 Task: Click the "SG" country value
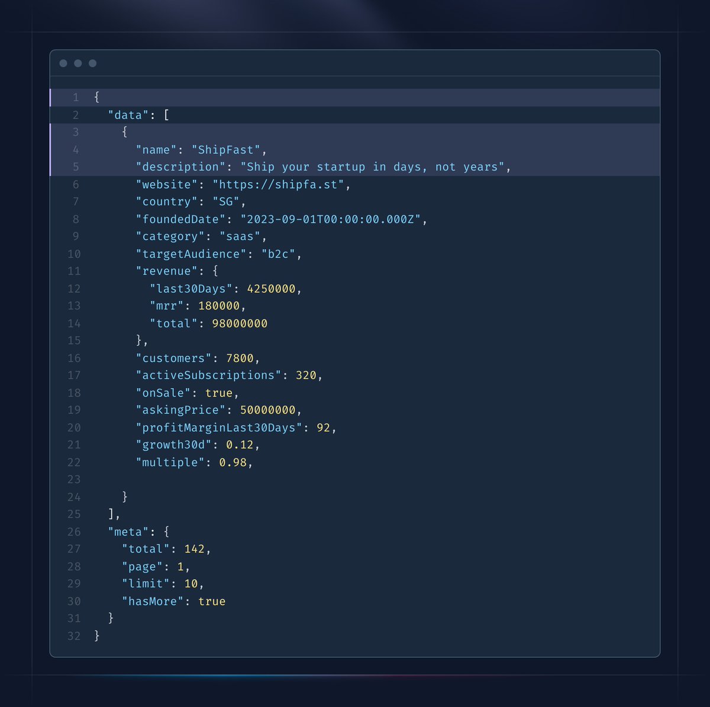click(226, 202)
